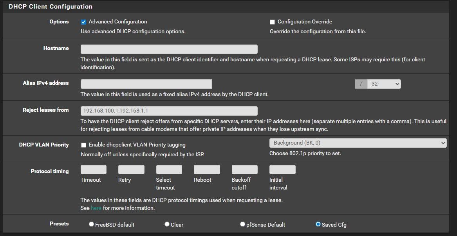Click the Alias IPv4 address field
457x236 pixels.
(146, 84)
